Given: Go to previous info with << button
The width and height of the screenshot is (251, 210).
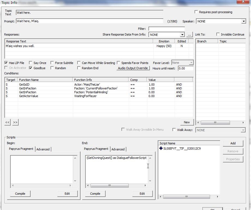Looking at the screenshot, I should (7, 122).
